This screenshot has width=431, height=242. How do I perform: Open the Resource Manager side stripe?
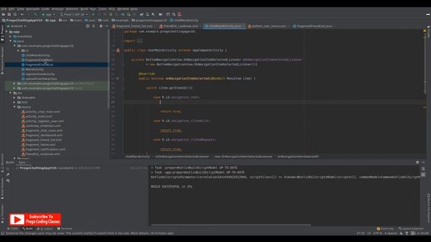pos(2,61)
